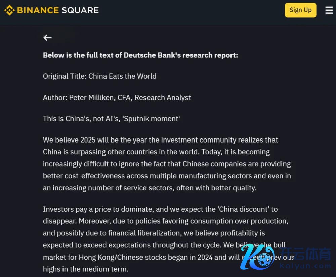Click the Binance diamond logo icon
The height and width of the screenshot is (277, 336).
point(9,10)
